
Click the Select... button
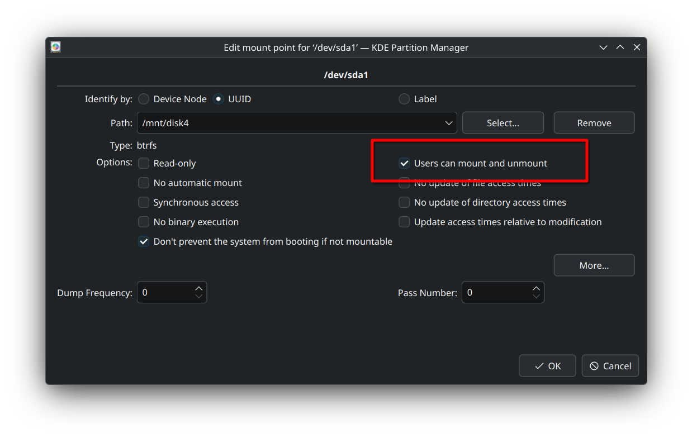[x=503, y=123]
